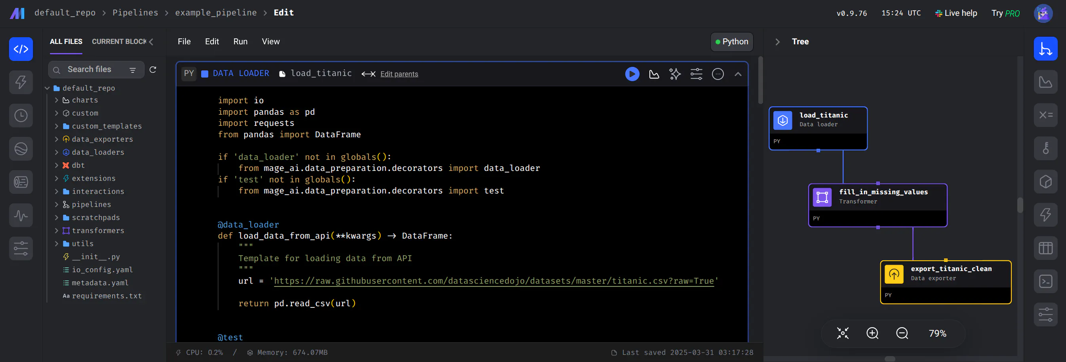This screenshot has height=362, width=1066.
Task: Collapse the file browser side panel
Action: (151, 42)
